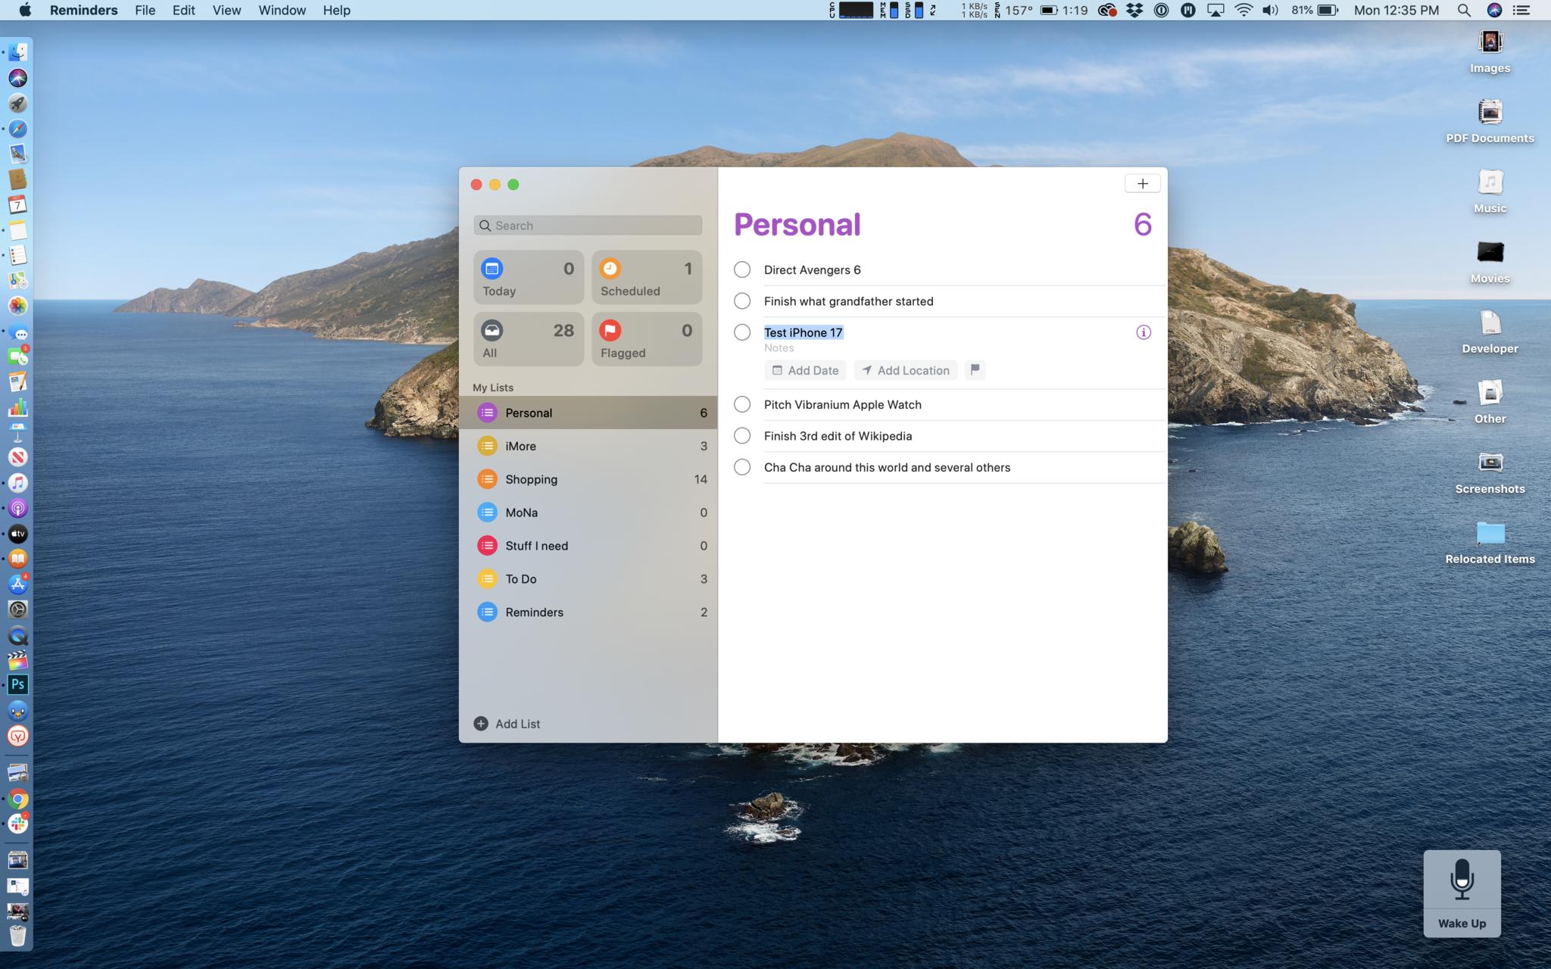This screenshot has width=1551, height=969.
Task: Open Google Chrome from the Dock
Action: pos(18,799)
